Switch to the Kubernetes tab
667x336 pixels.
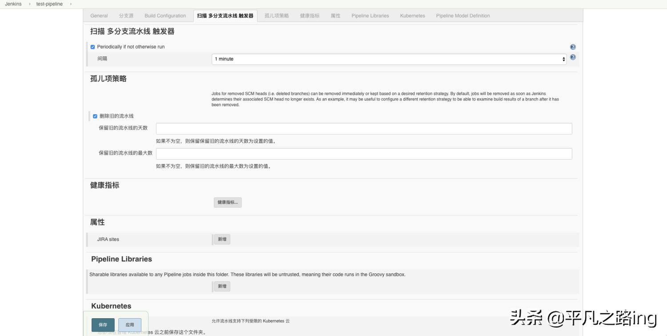click(x=412, y=16)
